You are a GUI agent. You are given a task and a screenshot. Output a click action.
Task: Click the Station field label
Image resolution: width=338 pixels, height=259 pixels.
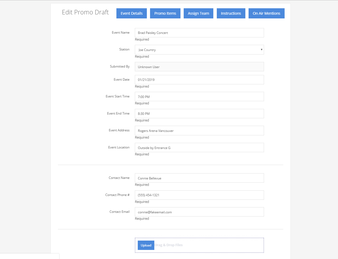(124, 49)
